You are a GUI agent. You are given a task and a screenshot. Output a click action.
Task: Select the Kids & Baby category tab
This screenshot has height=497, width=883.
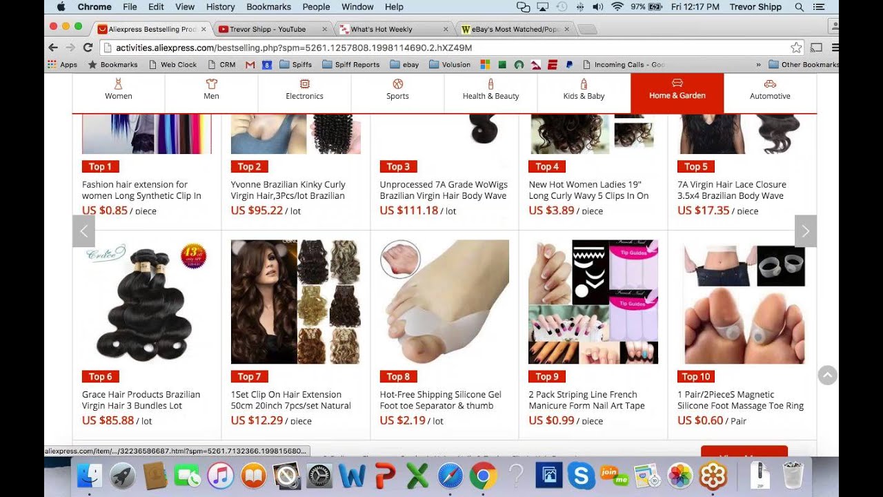(x=584, y=92)
